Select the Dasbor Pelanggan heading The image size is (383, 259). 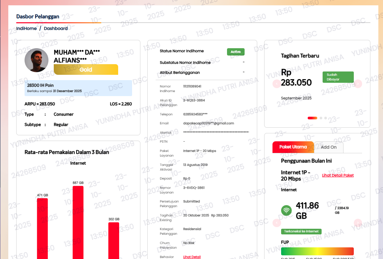pos(38,17)
